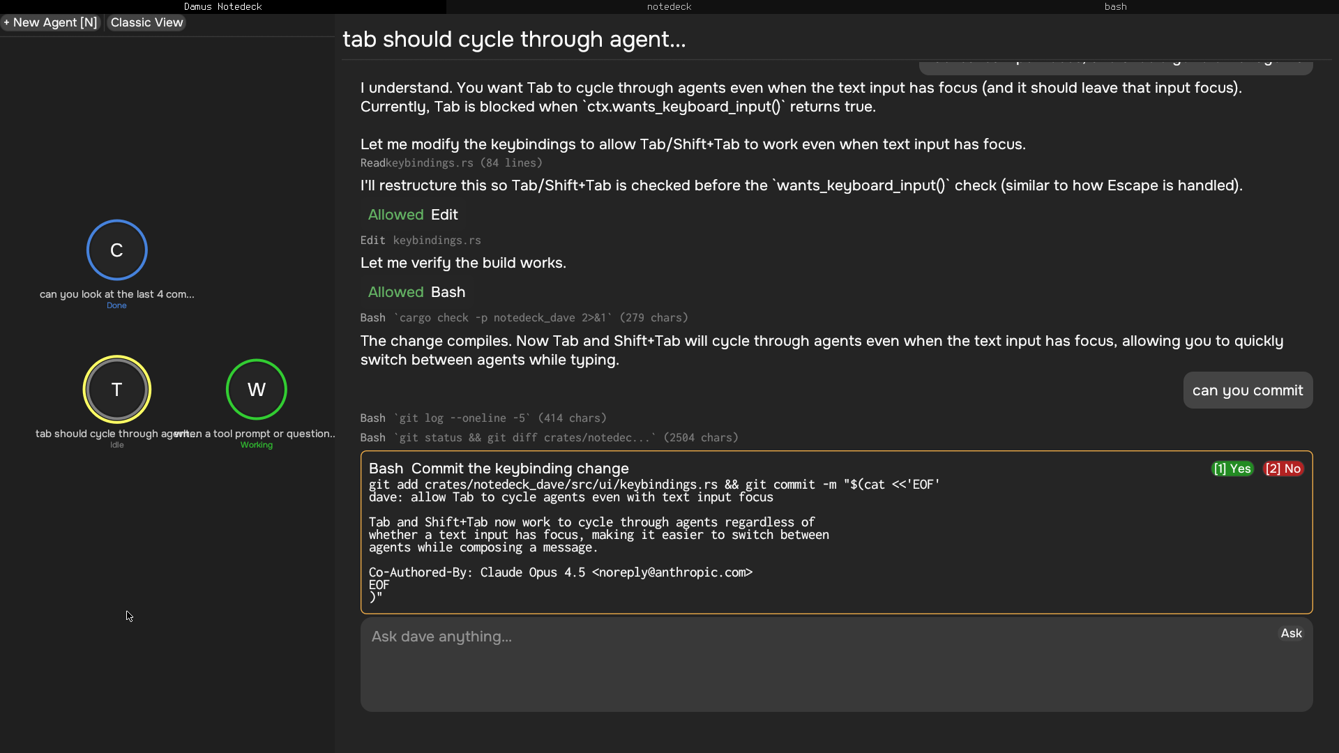Click the Allowed Bash permission badge
This screenshot has width=1339, height=753.
click(x=416, y=292)
